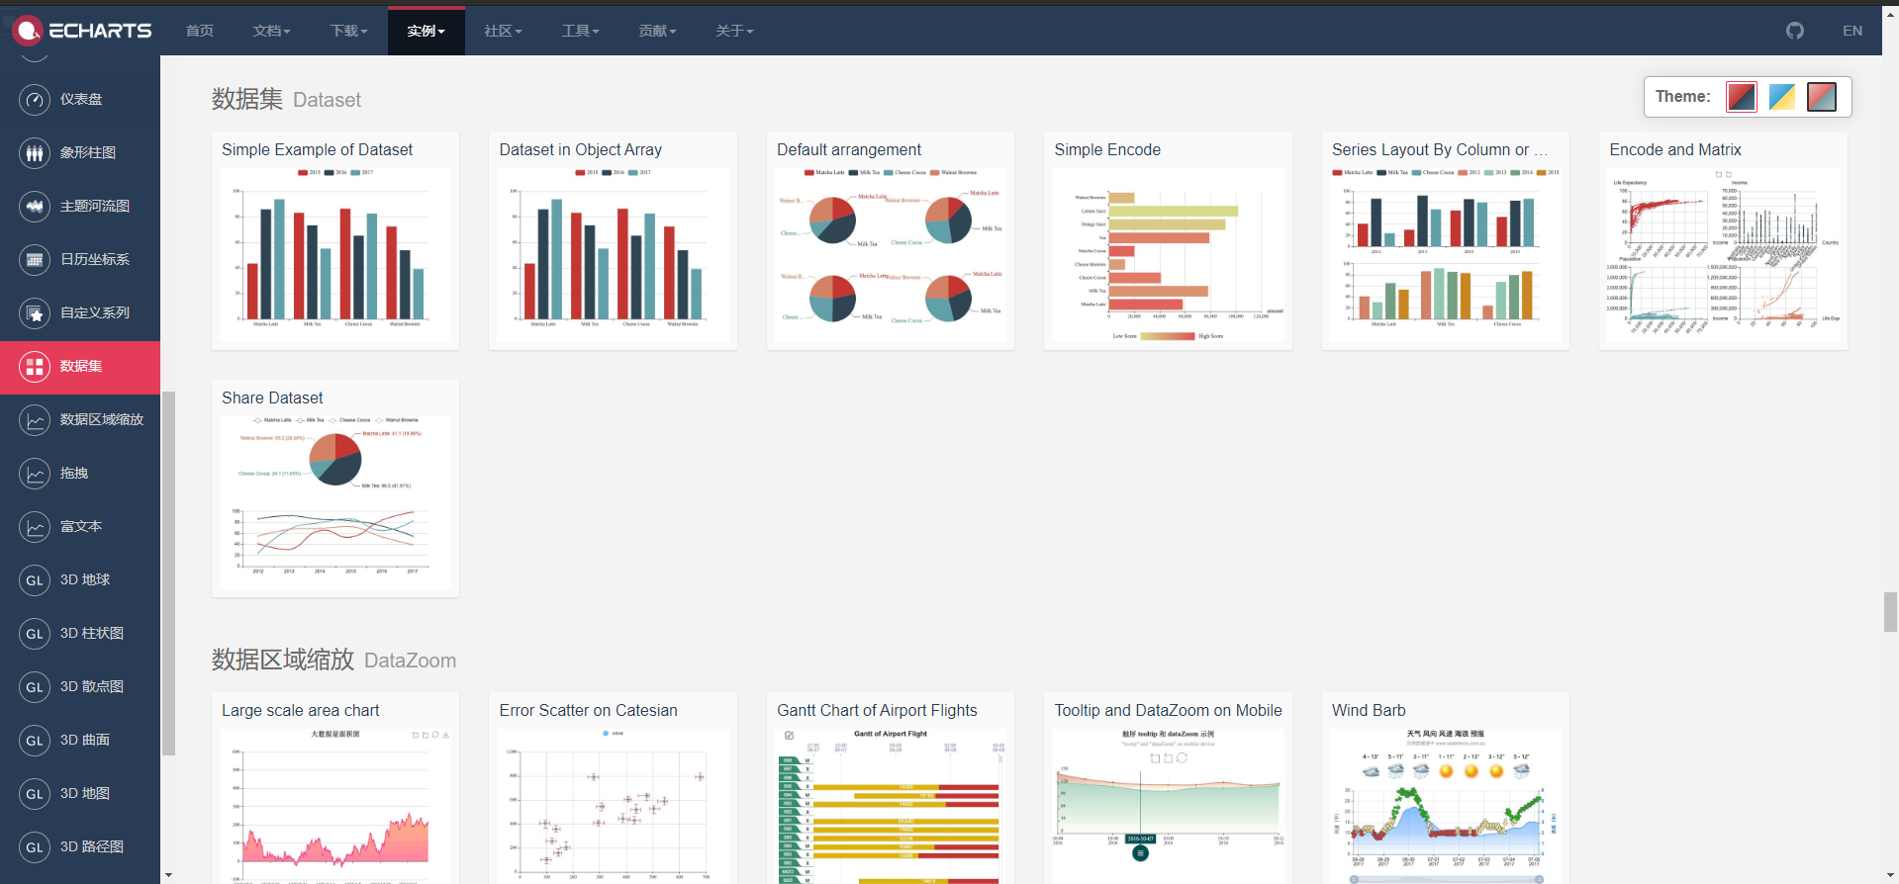Open Dataset in Object Array chart

(x=613, y=240)
